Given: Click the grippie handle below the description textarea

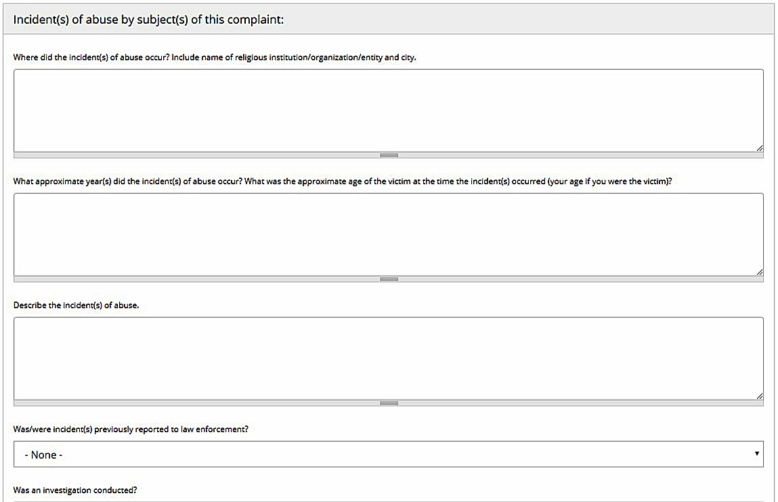Looking at the screenshot, I should coord(389,403).
